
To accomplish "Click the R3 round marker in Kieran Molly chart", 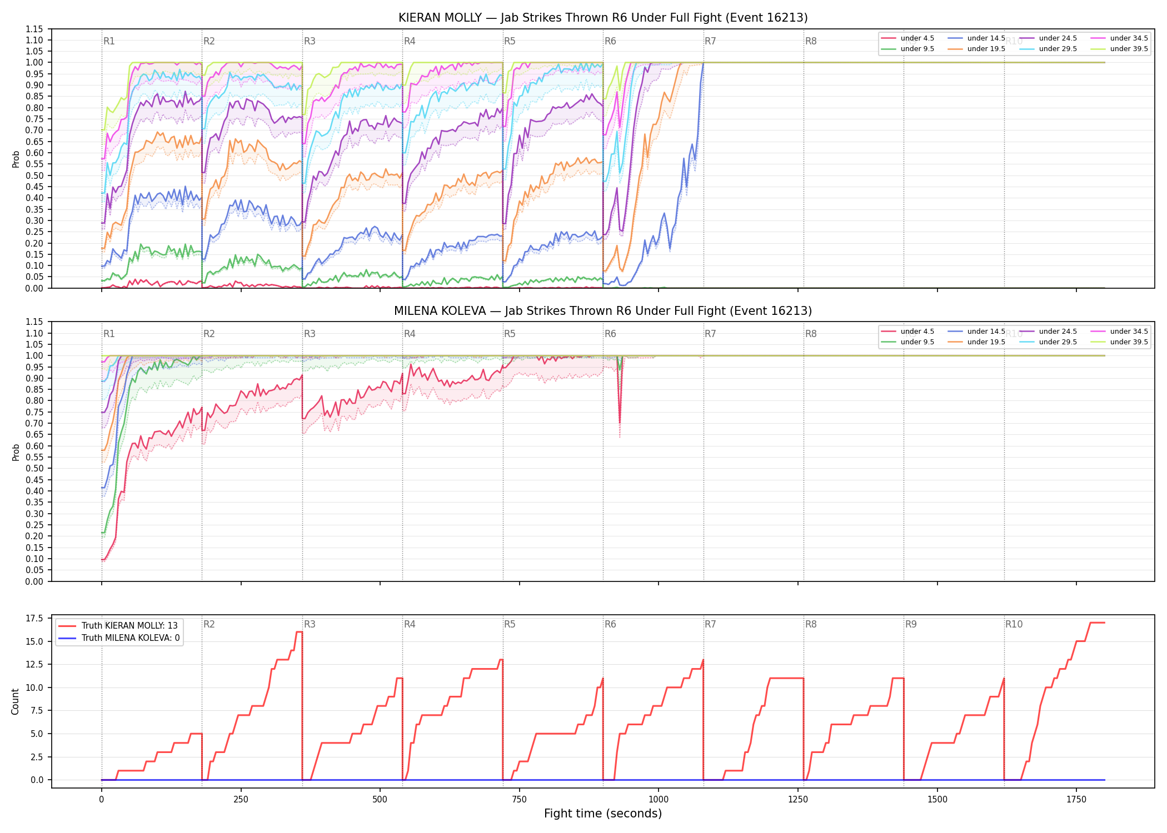I will (x=310, y=41).
